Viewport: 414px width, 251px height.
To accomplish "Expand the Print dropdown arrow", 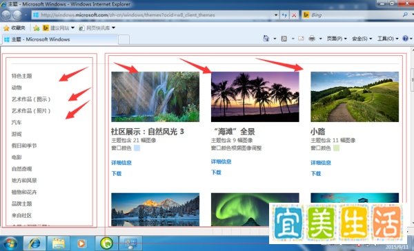I will [x=320, y=39].
